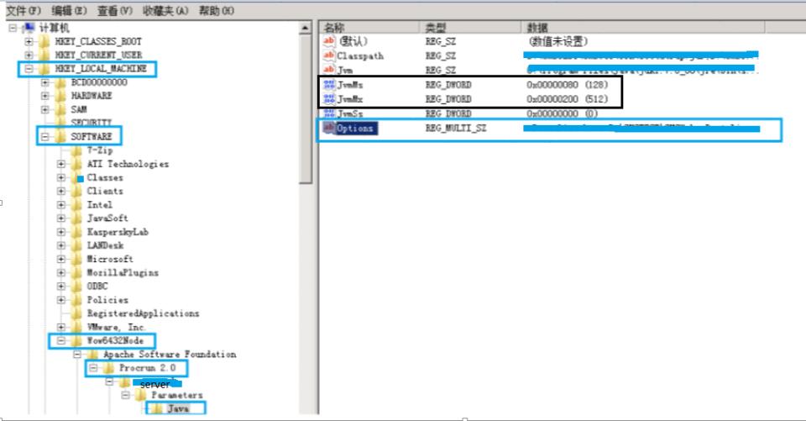Select the Parameters key in the tree
Screen dimensions: 806x421
[x=177, y=395]
